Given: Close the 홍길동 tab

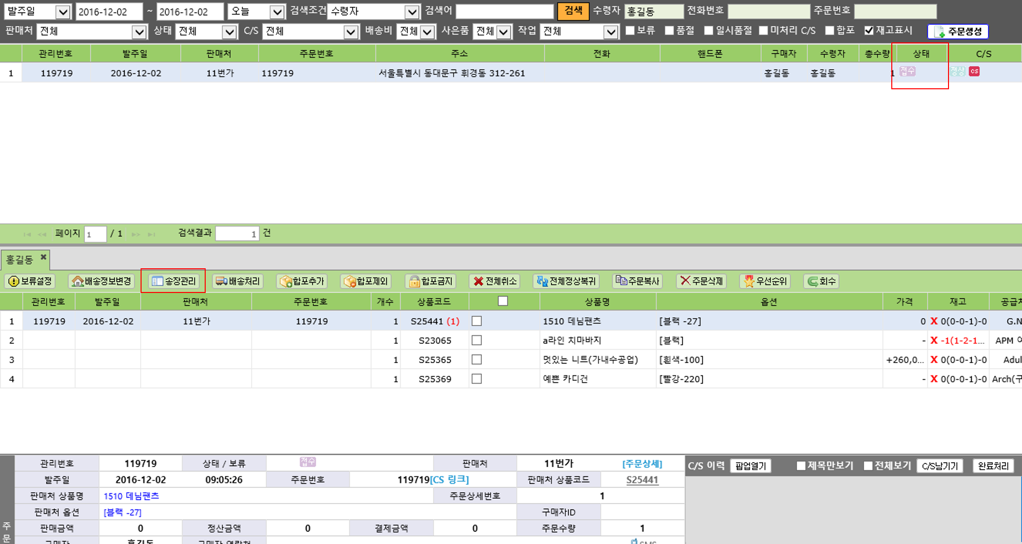Looking at the screenshot, I should (x=43, y=257).
